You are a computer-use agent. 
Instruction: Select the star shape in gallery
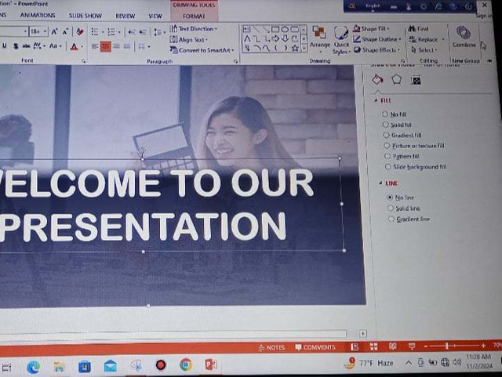point(295,48)
